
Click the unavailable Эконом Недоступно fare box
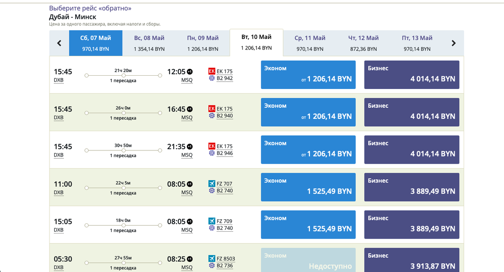tap(308, 260)
